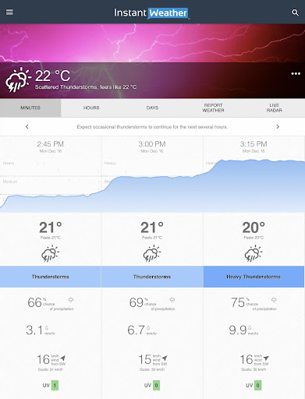Click the 3:15 PM thunderstorm weather icon

254,253
